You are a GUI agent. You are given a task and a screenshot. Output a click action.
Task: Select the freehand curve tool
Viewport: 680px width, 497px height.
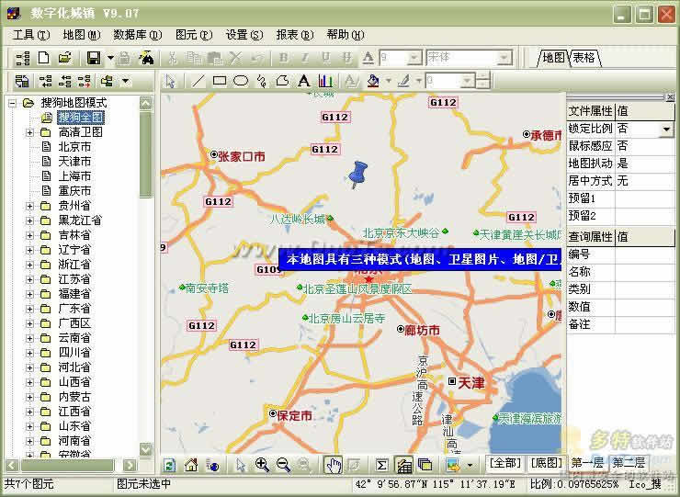(x=262, y=81)
